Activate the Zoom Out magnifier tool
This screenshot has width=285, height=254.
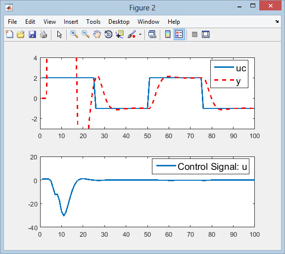[86, 34]
